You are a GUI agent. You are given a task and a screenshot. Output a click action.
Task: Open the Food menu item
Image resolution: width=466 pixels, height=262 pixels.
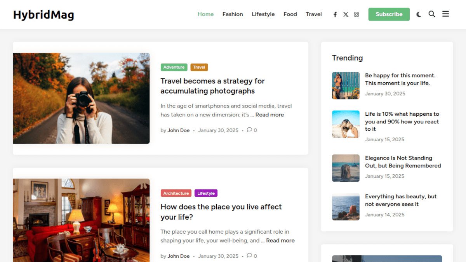click(x=290, y=14)
